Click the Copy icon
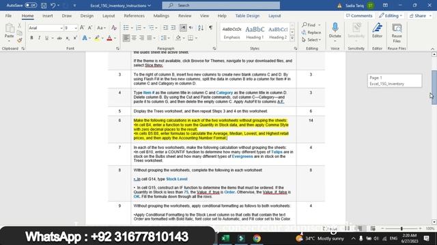Image resolution: width=437 pixels, height=245 pixels. 20,33
